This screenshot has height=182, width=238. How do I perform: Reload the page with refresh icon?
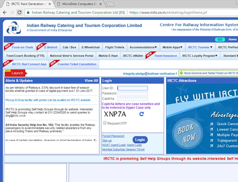[19, 13]
